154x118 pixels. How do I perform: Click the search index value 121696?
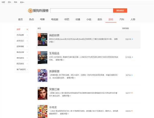(128, 57)
